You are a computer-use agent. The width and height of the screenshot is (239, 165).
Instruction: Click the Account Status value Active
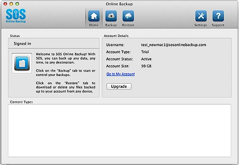pos(146,59)
